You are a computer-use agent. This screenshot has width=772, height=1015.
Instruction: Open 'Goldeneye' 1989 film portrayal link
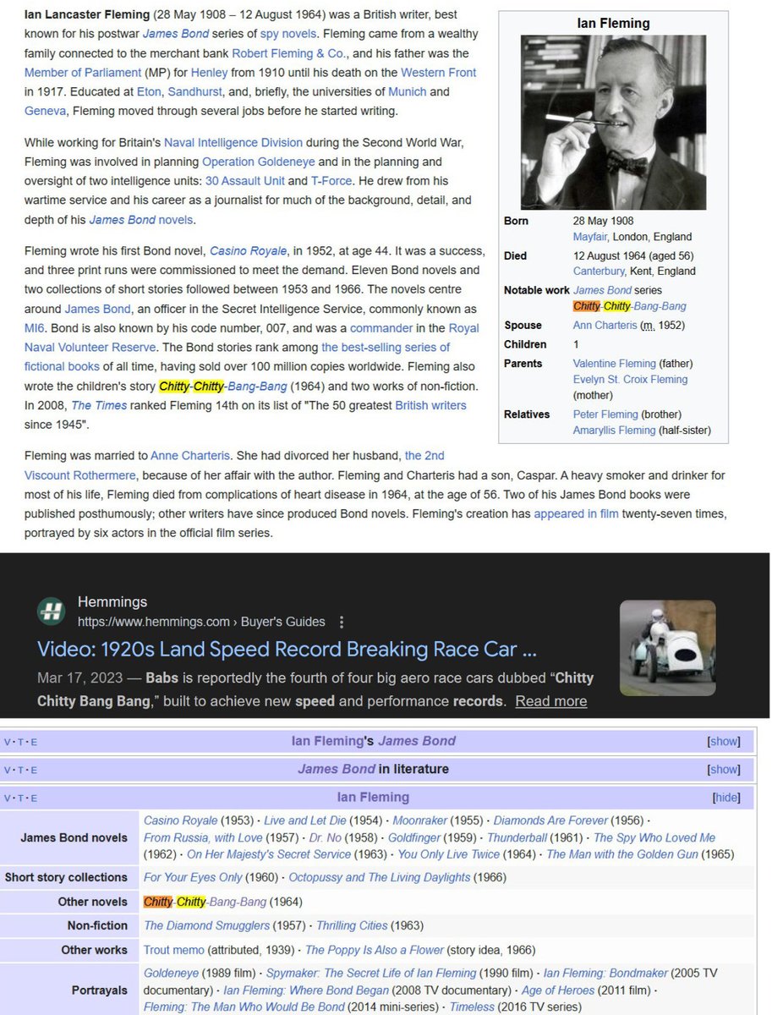[169, 974]
